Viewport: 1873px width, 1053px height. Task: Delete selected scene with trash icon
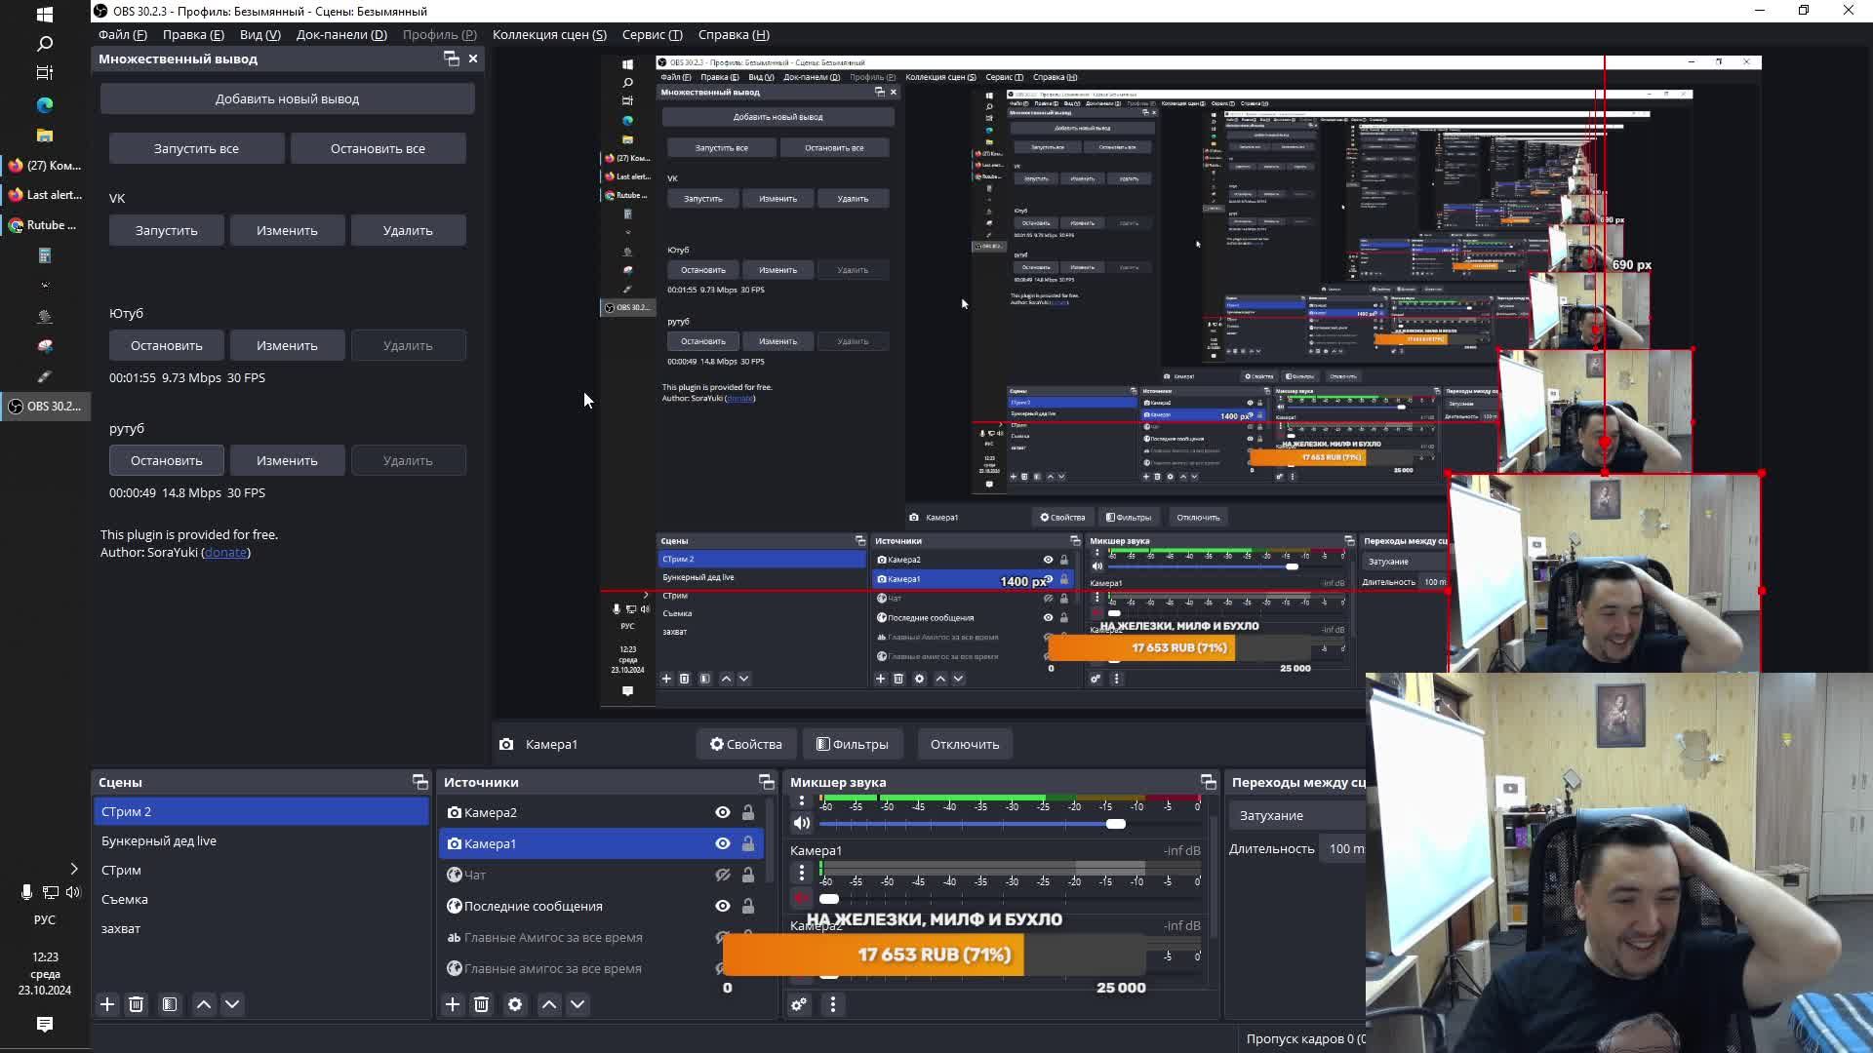137,1004
